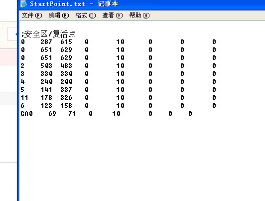Click value 326 in the row starting with 11
Screen dimensions: 265x201
66,98
